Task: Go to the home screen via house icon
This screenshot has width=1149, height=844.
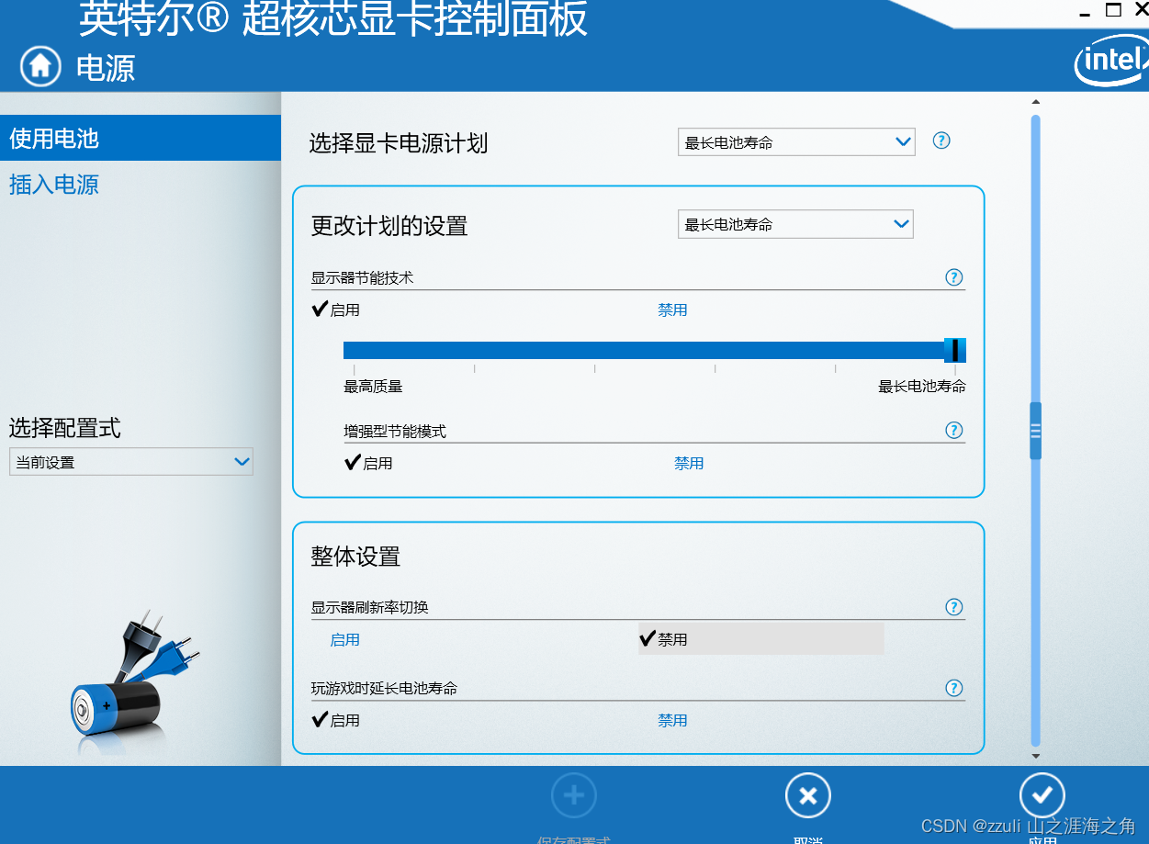Action: (40, 66)
